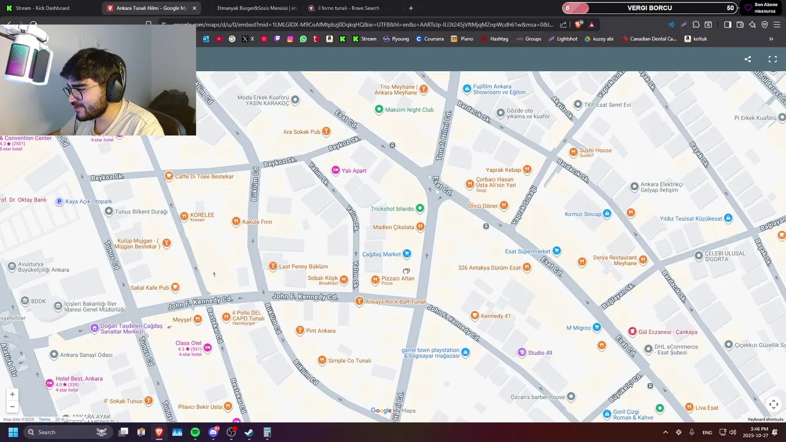The image size is (786, 442).
Task: Zoom out the map with minus button
Action: point(12,406)
